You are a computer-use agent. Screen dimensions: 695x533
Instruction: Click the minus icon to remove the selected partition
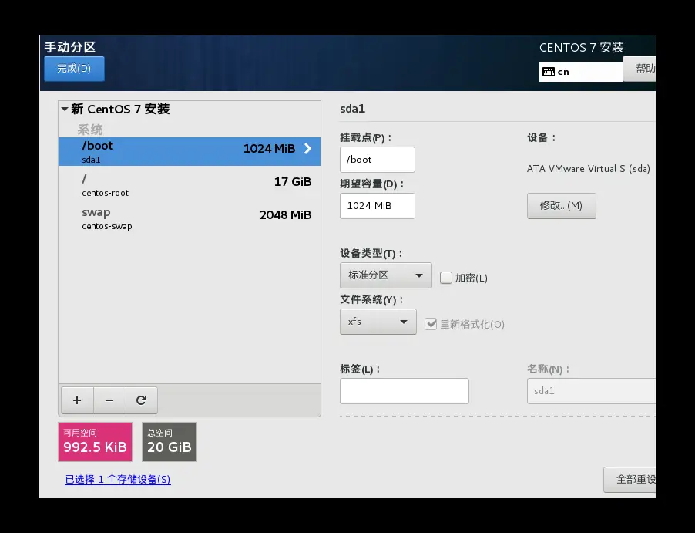pyautogui.click(x=109, y=400)
